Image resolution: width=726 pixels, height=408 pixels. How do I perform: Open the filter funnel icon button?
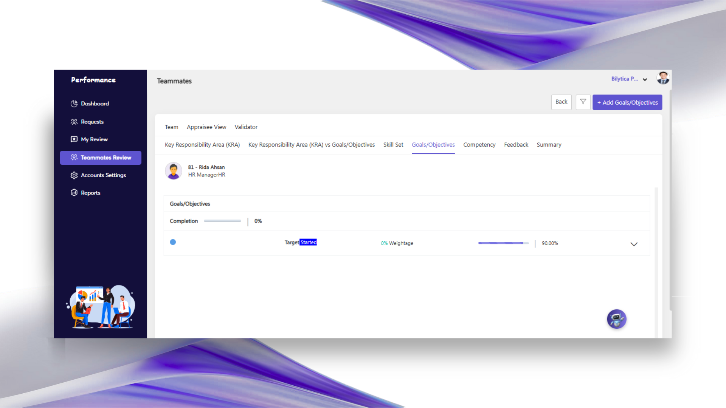583,102
